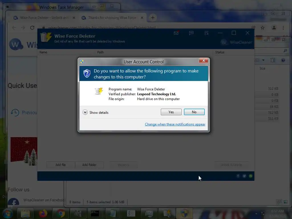Viewport: 292px width, 219px height.
Task: Open the browser three-dot menu
Action: pos(283,28)
